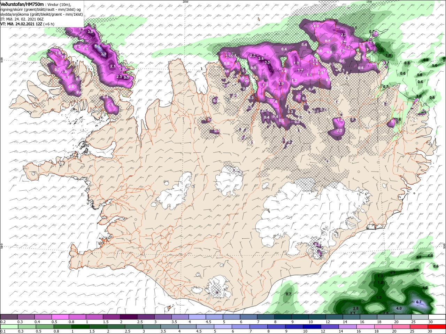Click the 1.7 value in dark green rain area
The height and width of the screenshot is (334, 446).
tap(393, 273)
